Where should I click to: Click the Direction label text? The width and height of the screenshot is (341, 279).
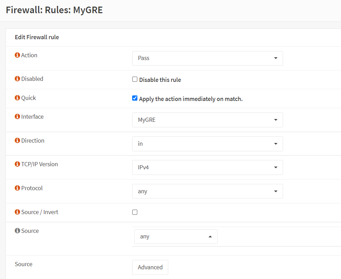coord(33,141)
